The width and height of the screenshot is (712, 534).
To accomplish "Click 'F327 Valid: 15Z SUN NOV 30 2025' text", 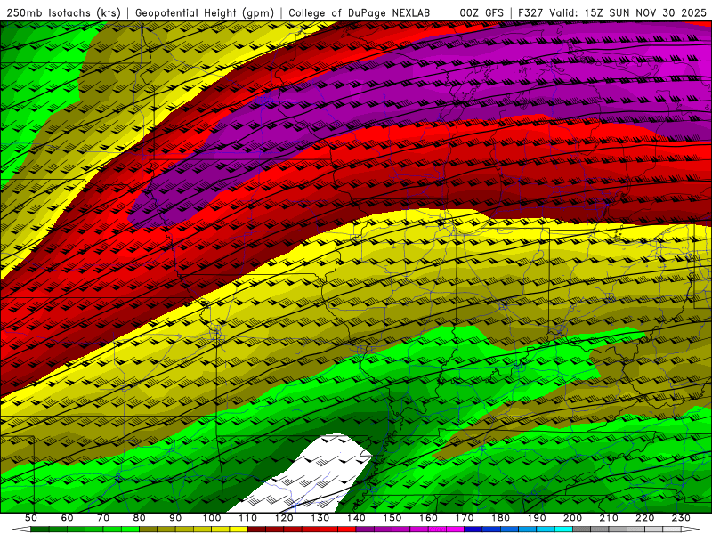I will pyautogui.click(x=612, y=13).
